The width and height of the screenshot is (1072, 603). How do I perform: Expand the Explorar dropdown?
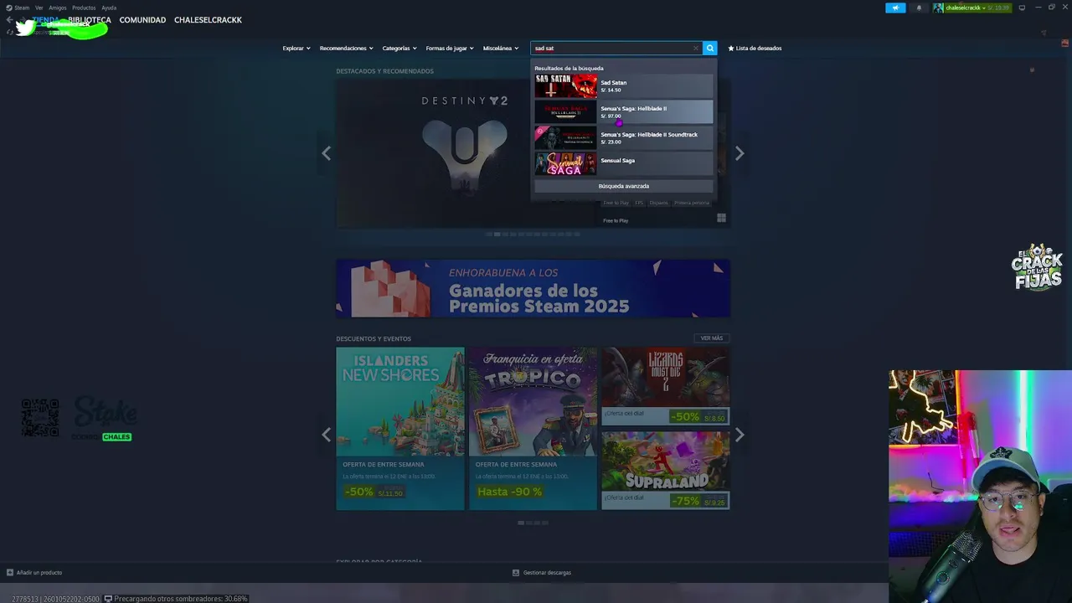296,48
